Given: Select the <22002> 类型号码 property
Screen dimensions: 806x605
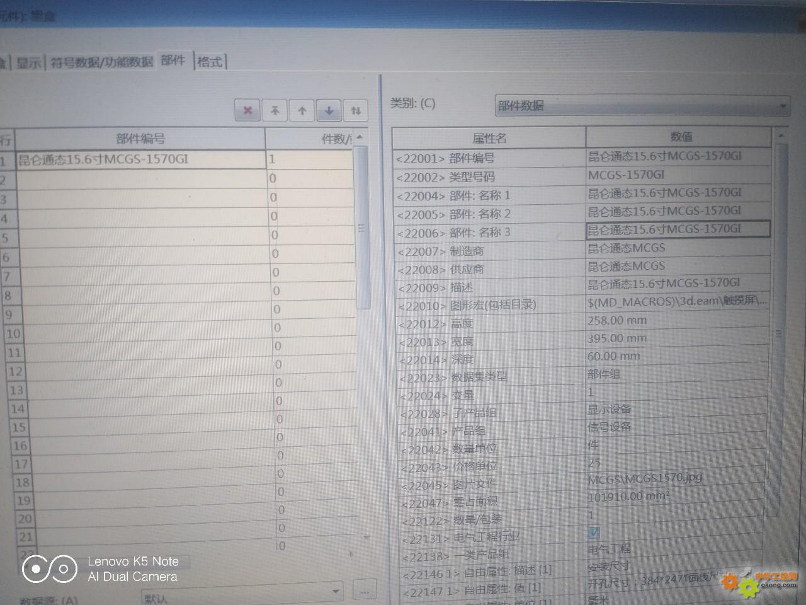Looking at the screenshot, I should (489, 177).
